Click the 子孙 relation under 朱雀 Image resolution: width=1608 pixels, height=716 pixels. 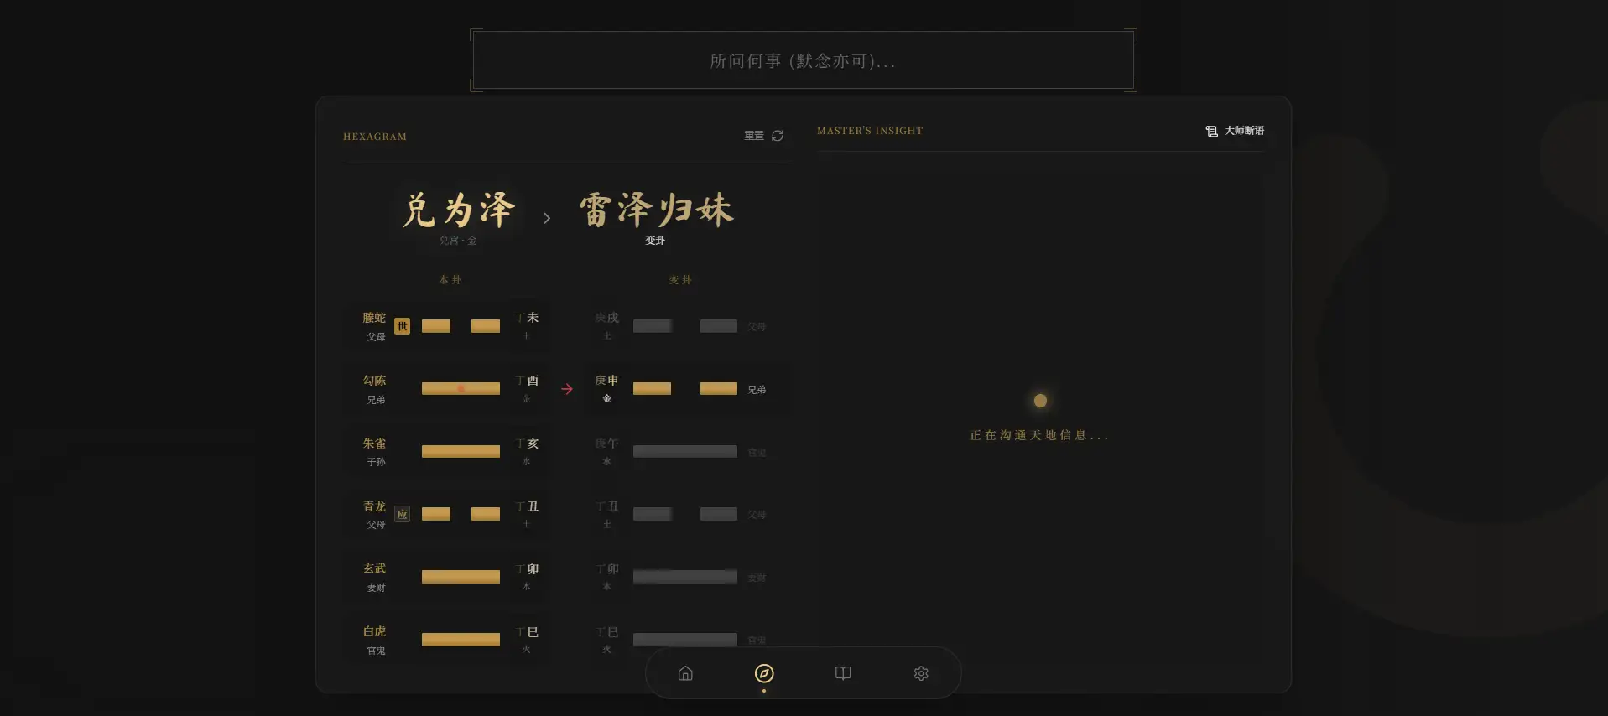point(376,462)
